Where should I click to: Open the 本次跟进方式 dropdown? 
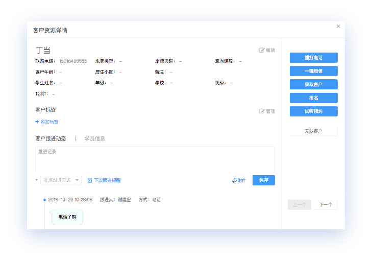click(61, 180)
